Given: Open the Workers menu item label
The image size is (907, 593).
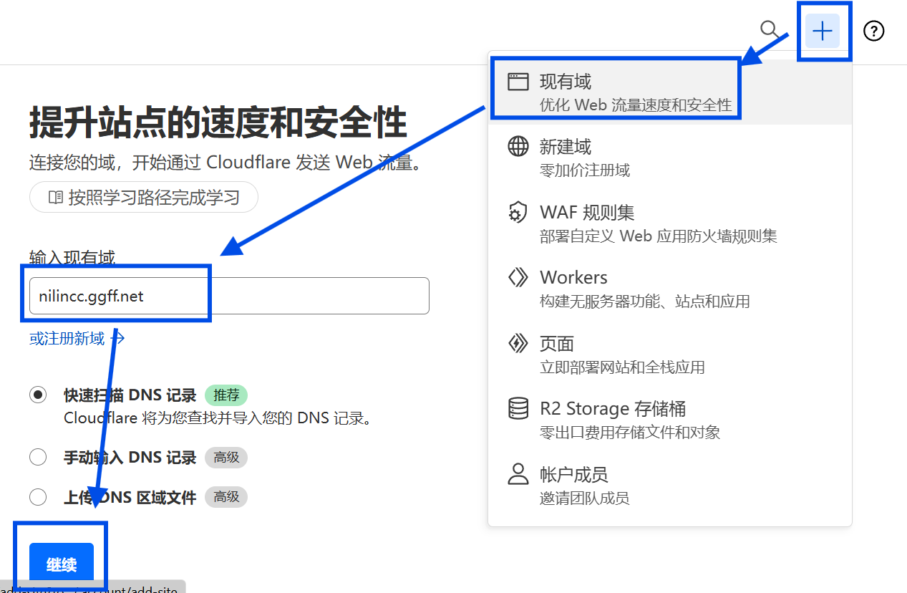Looking at the screenshot, I should [x=573, y=278].
